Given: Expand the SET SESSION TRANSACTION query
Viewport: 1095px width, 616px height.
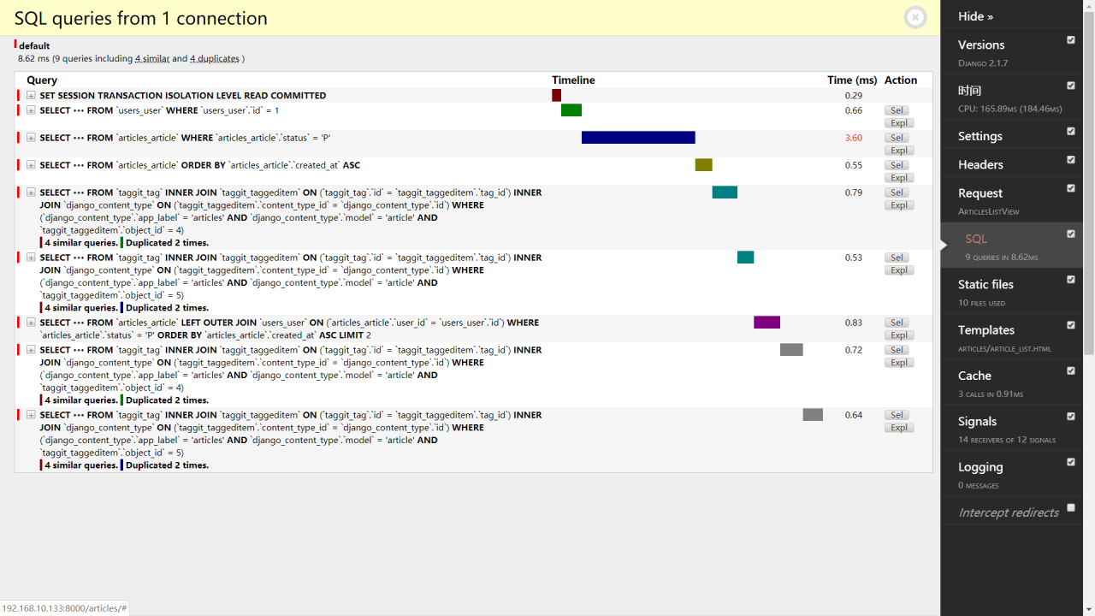Looking at the screenshot, I should (x=31, y=96).
